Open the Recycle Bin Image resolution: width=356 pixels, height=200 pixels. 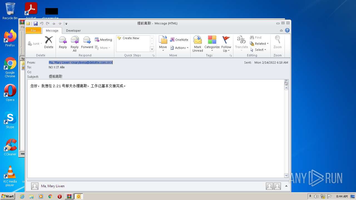point(10,11)
